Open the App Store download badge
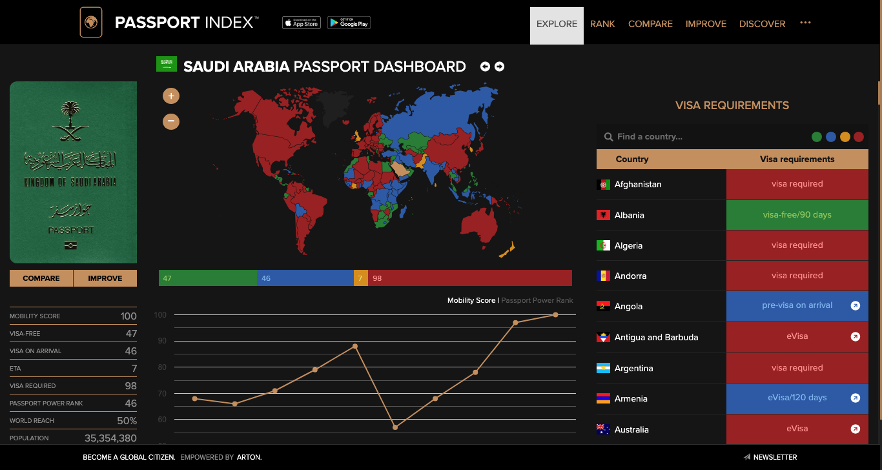Viewport: 882px width, 470px height. coord(301,23)
